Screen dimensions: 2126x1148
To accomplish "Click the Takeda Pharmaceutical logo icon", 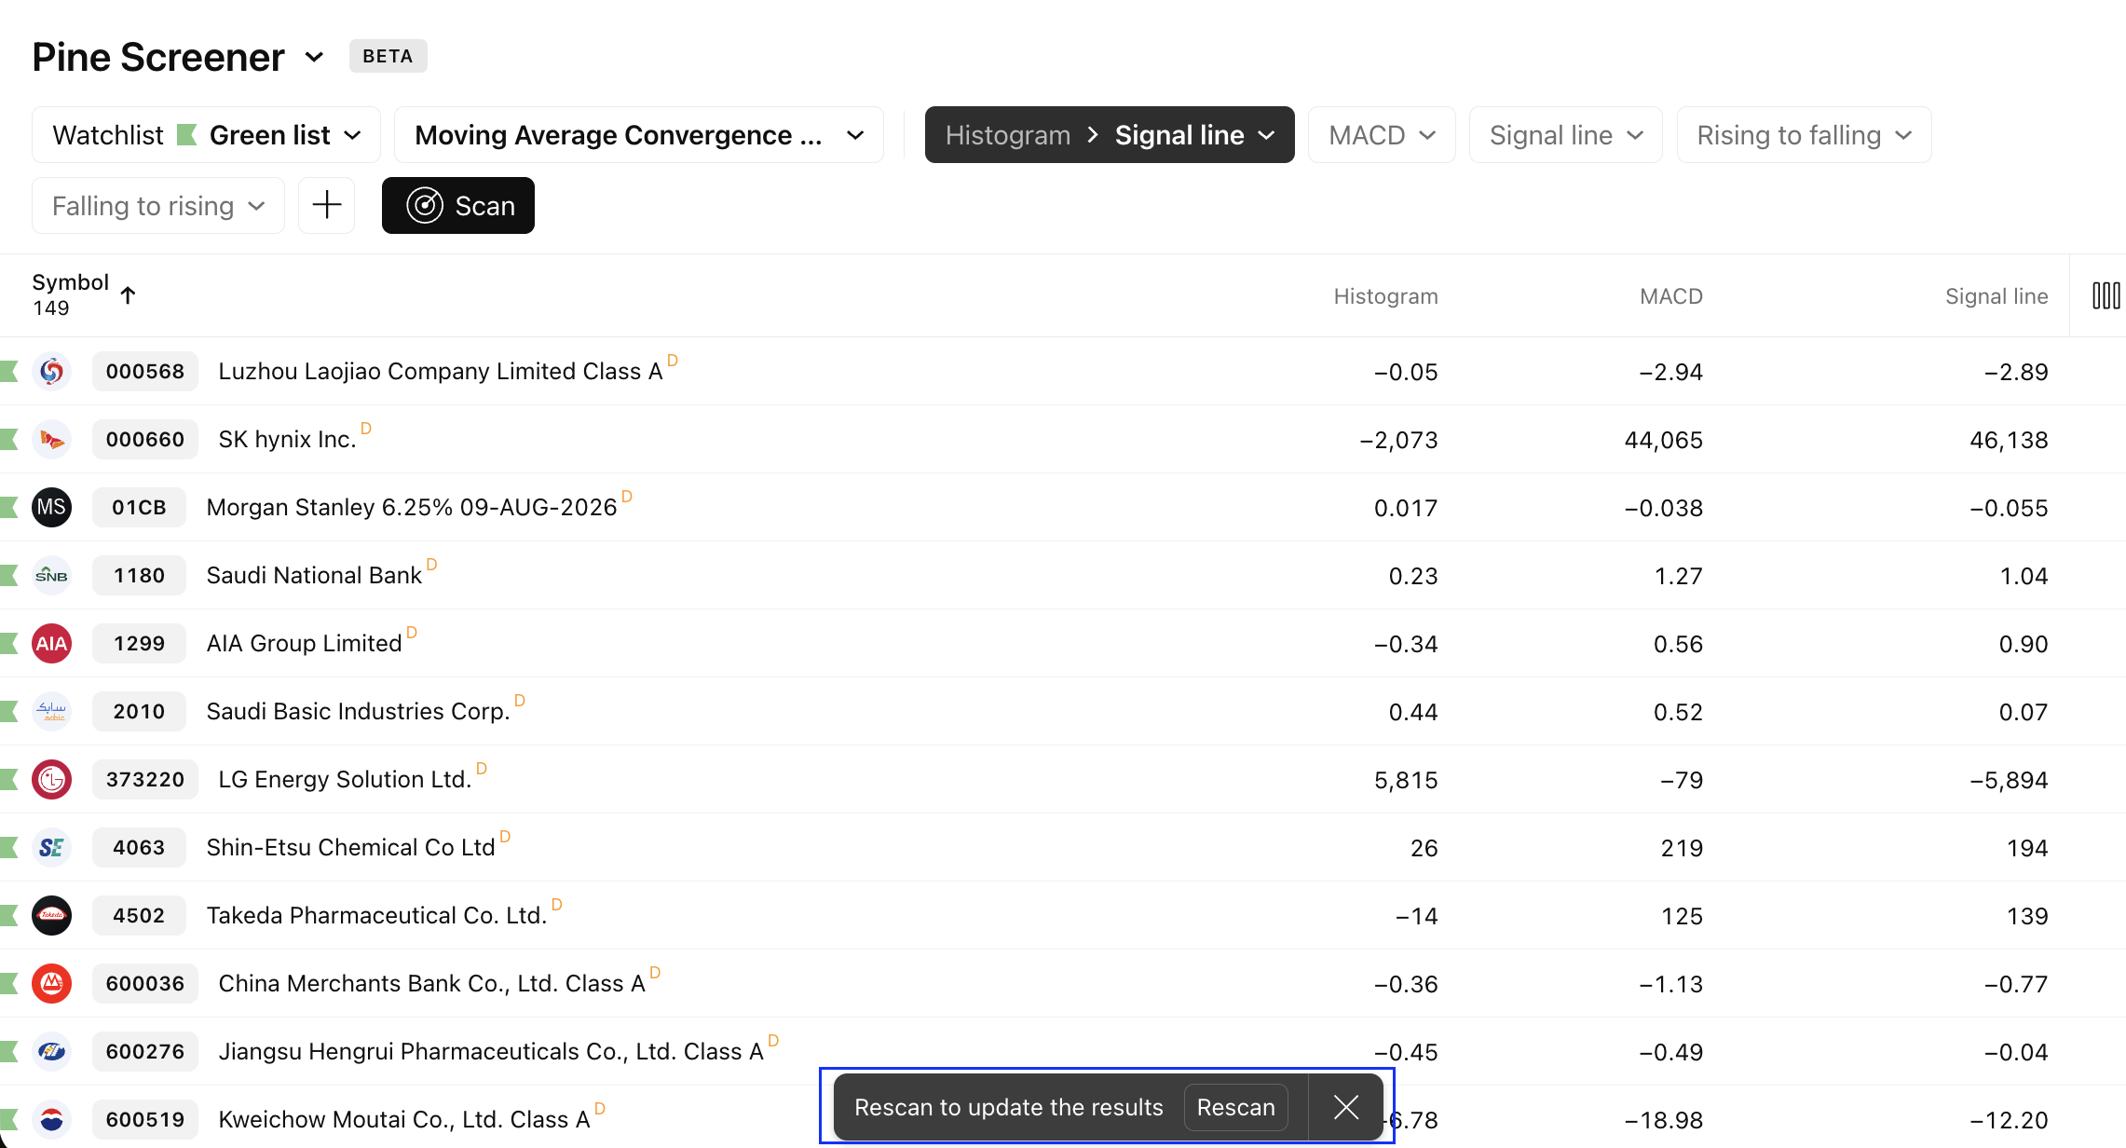I will click(51, 915).
